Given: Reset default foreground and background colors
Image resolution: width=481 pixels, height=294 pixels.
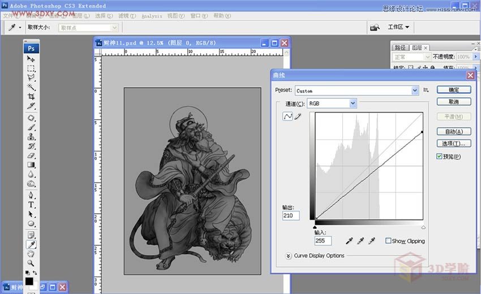Looking at the screenshot, I should coord(27,273).
